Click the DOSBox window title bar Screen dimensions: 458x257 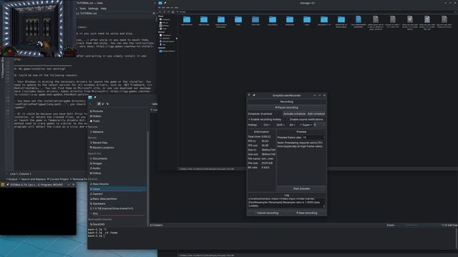pyautogui.click(x=38, y=185)
